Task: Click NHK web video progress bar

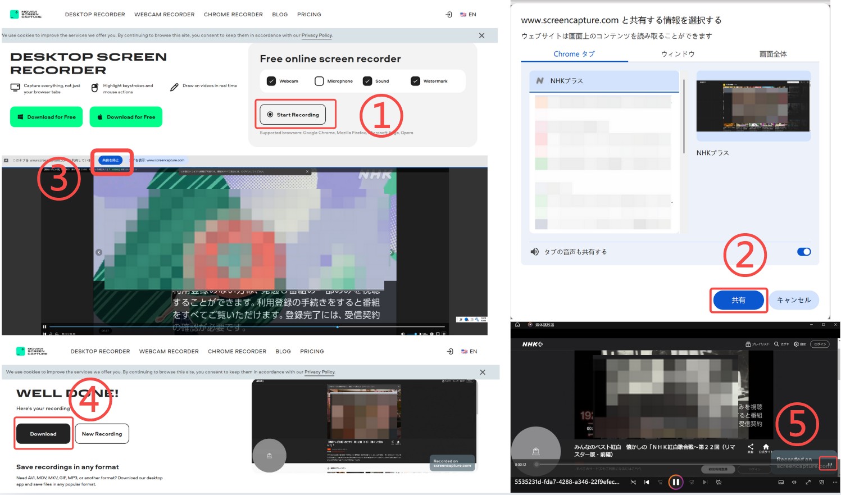Action: coord(247,326)
